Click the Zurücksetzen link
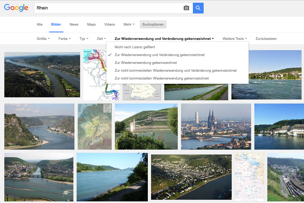Viewport: 304px width, 203px height. click(x=266, y=39)
